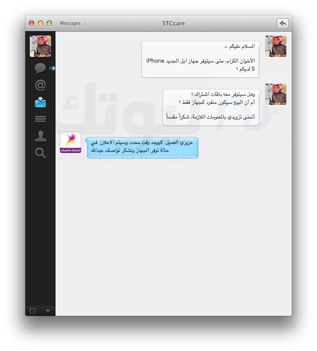Open the Profile person icon
The width and height of the screenshot is (317, 351).
[41, 136]
